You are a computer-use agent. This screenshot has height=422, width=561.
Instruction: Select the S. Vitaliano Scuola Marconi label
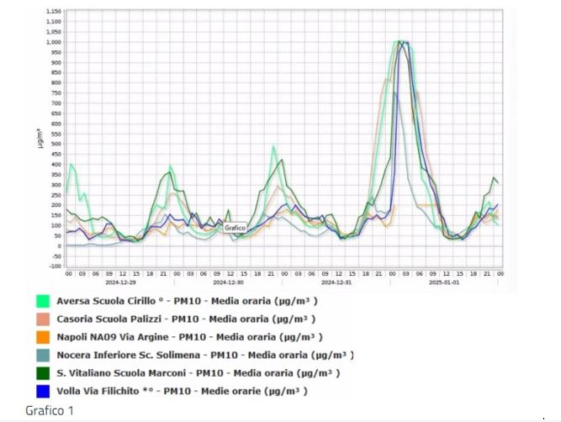pyautogui.click(x=198, y=373)
